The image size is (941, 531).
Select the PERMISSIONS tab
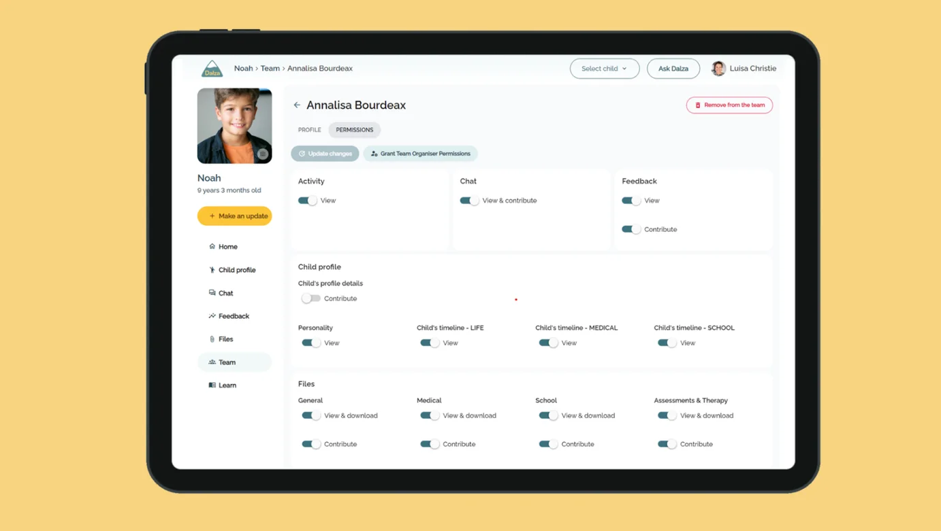(354, 129)
